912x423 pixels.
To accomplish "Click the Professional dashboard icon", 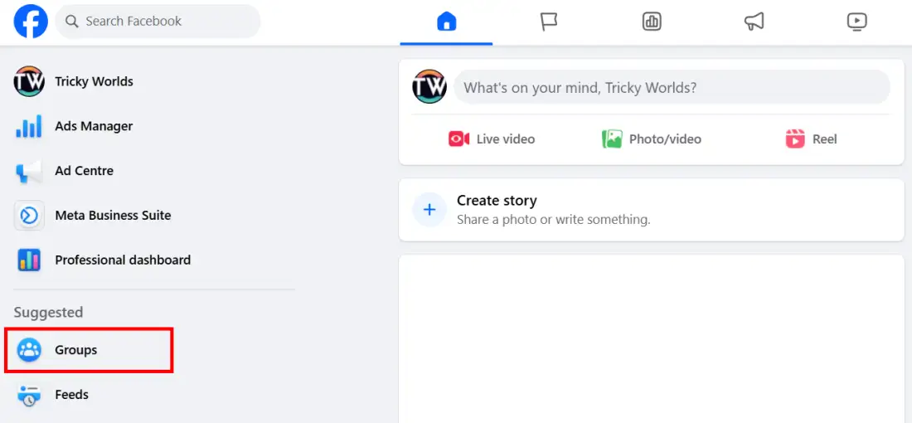I will (x=29, y=260).
